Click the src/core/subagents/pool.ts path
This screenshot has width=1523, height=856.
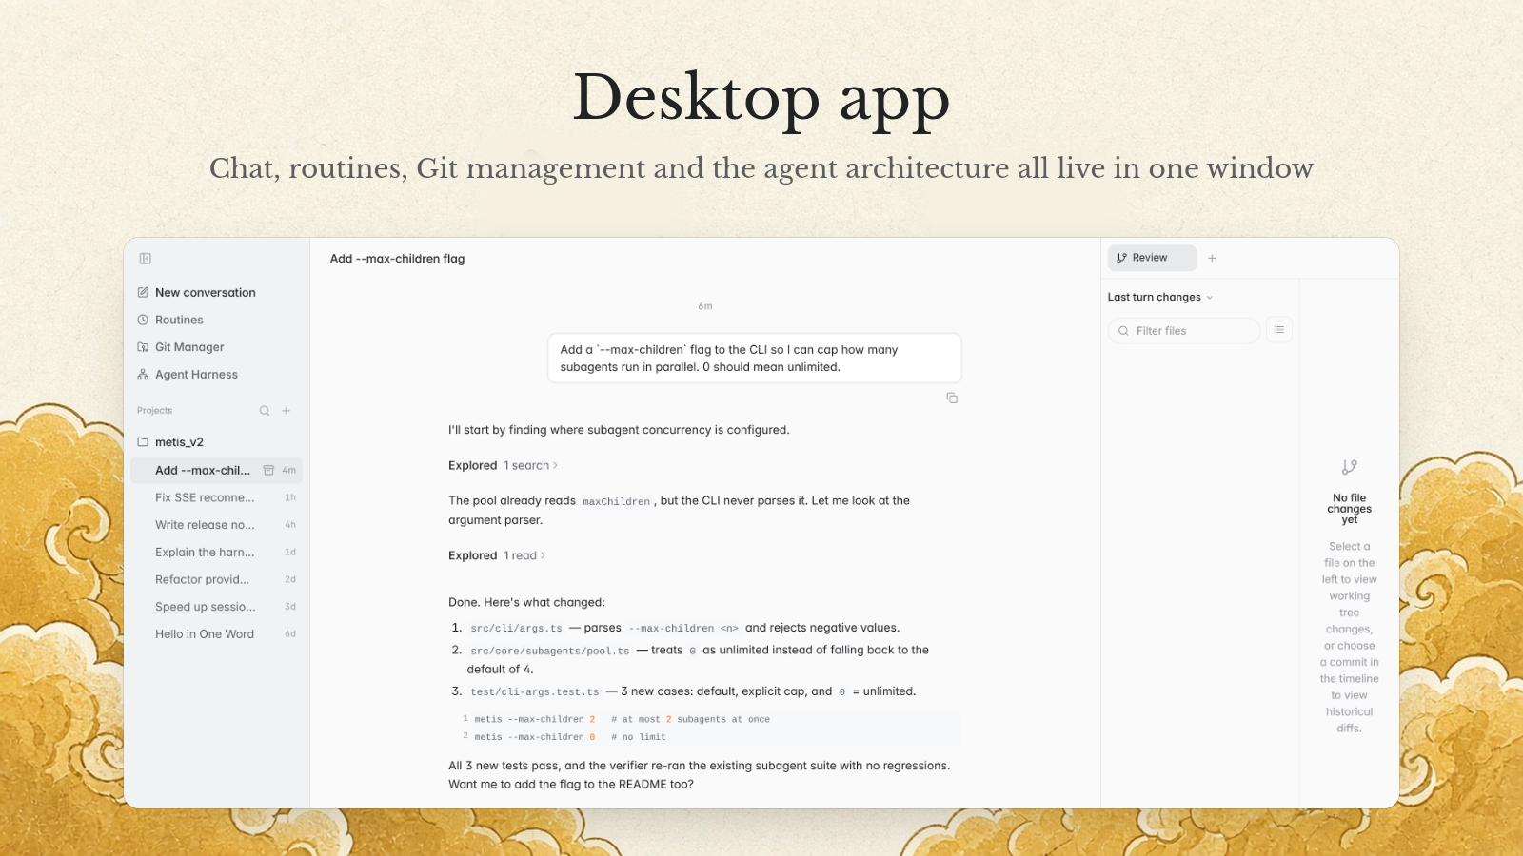coord(550,651)
